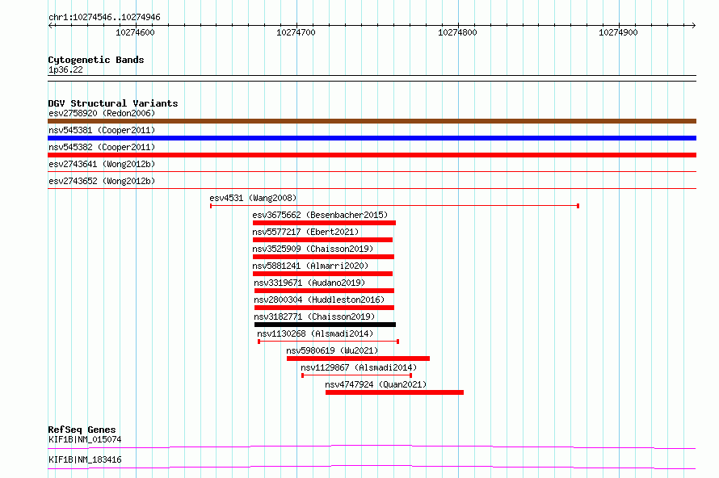This screenshot has width=719, height=478.
Task: Select the thin esv4531 variant line
Action: 395,206
